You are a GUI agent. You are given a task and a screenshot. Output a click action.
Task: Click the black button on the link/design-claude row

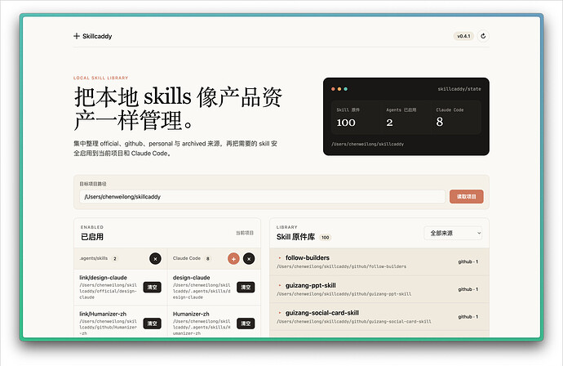coord(153,288)
